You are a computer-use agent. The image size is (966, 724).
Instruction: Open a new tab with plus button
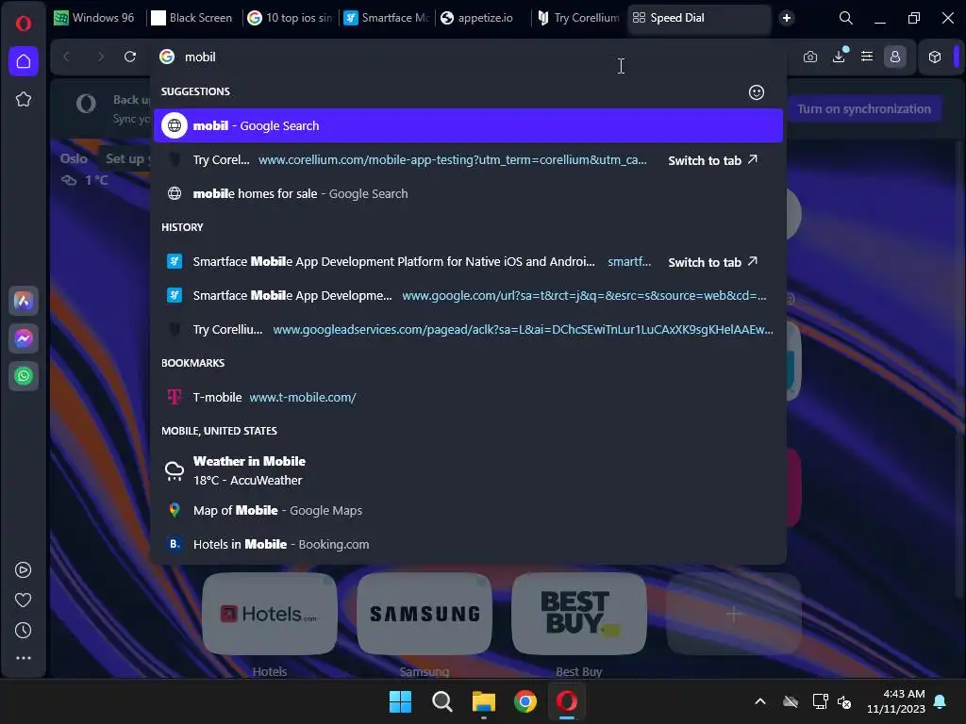pyautogui.click(x=787, y=18)
